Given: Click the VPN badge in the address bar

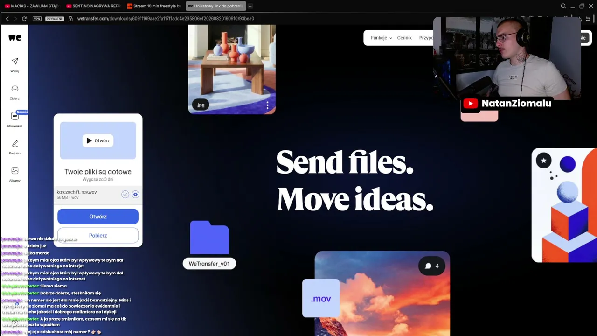Looking at the screenshot, I should click(37, 19).
